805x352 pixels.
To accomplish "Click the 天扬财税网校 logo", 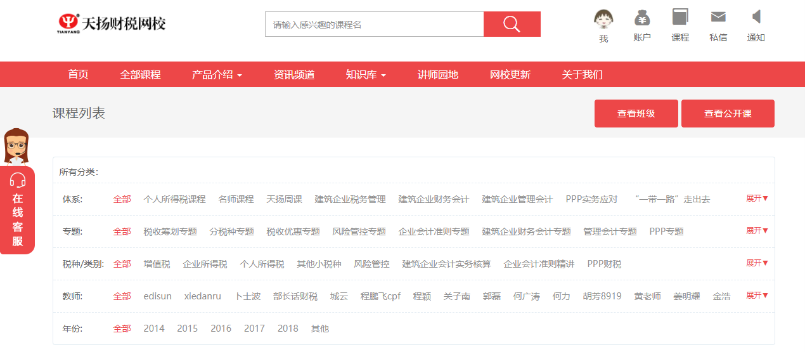I will 112,24.
